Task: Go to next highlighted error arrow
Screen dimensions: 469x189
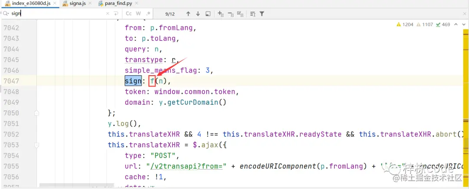Action: point(463,24)
